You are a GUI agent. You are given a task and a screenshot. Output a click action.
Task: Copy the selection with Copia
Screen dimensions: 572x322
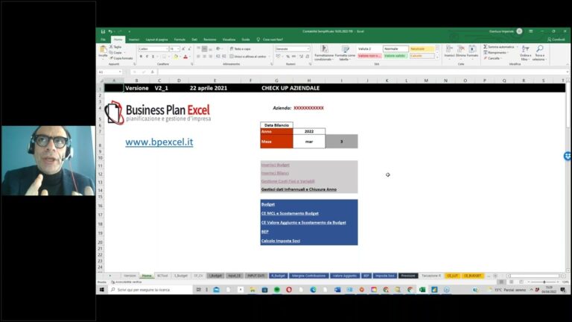(116, 53)
